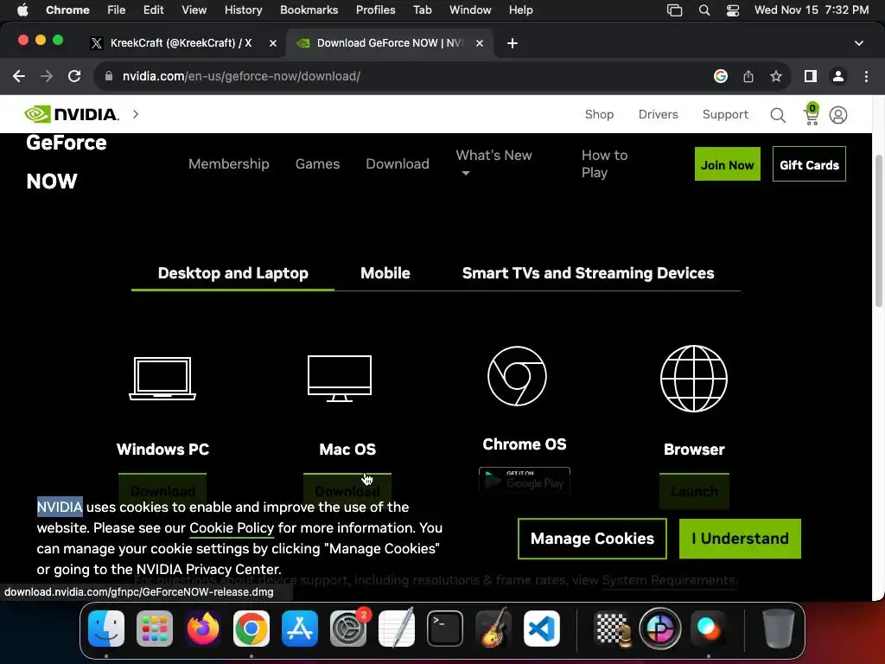Open Terminal from the Dock
This screenshot has height=664, width=885.
pyautogui.click(x=445, y=629)
